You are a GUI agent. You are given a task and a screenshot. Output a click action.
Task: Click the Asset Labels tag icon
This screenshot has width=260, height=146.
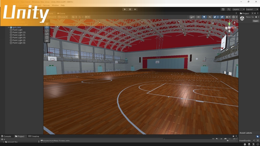click(x=257, y=137)
